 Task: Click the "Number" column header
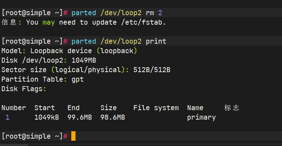tap(14, 108)
